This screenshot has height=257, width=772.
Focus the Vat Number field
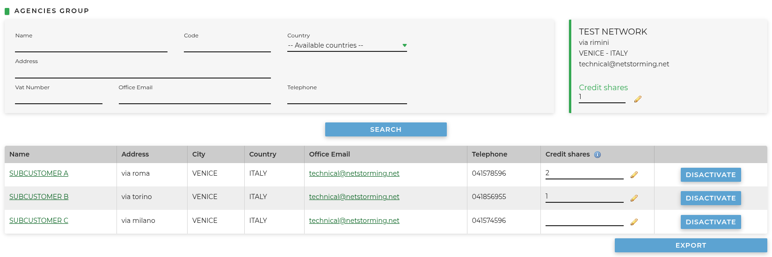(58, 98)
